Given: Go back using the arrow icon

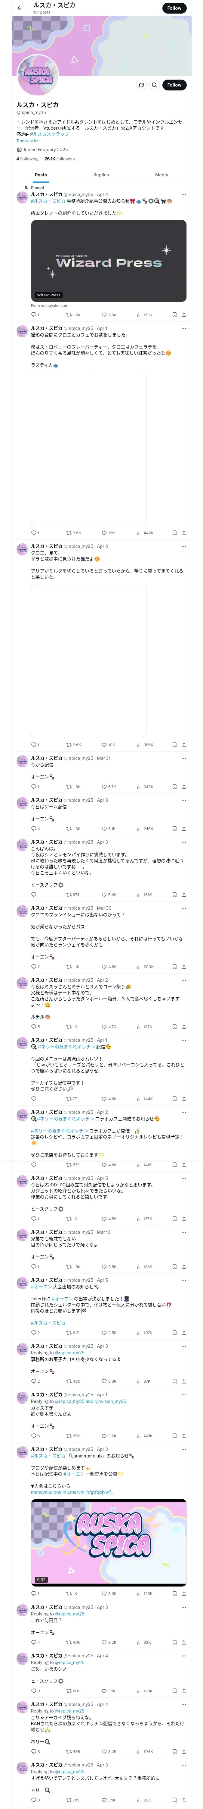Looking at the screenshot, I should pos(20,8).
